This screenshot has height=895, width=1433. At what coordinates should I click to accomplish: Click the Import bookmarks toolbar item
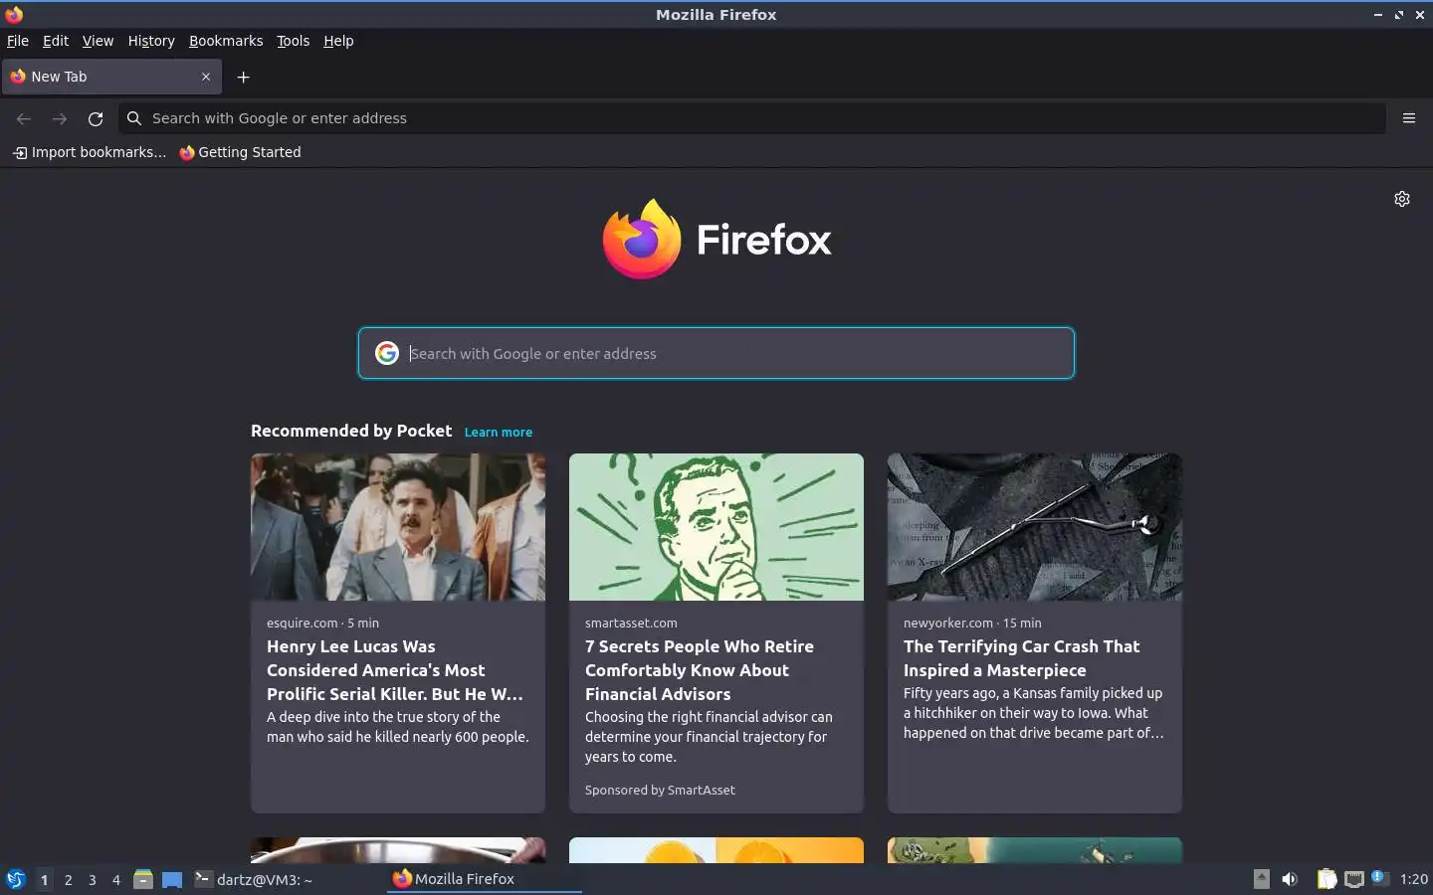coord(90,152)
